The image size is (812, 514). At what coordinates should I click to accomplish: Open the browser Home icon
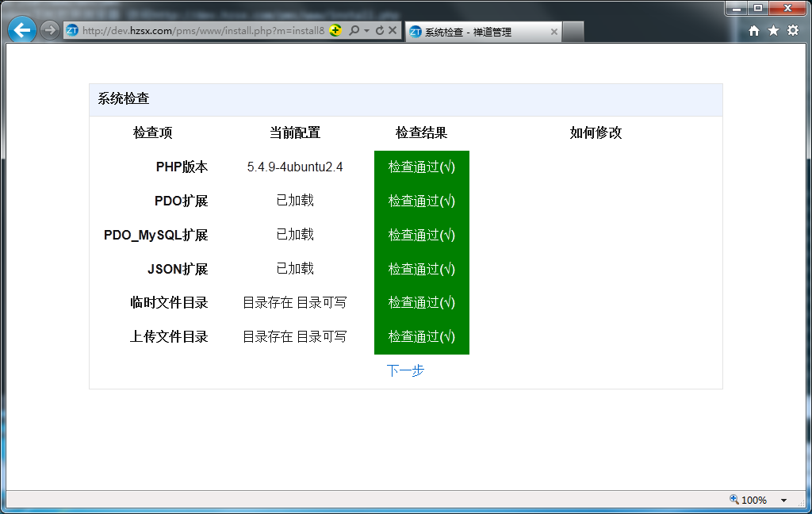coord(754,31)
